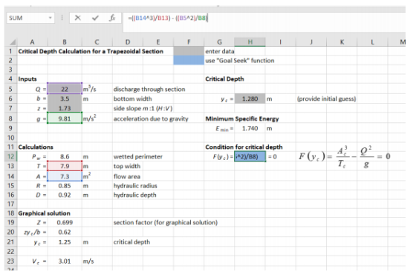Click inside the formula bar text
The image size is (416, 274).
(168, 19)
